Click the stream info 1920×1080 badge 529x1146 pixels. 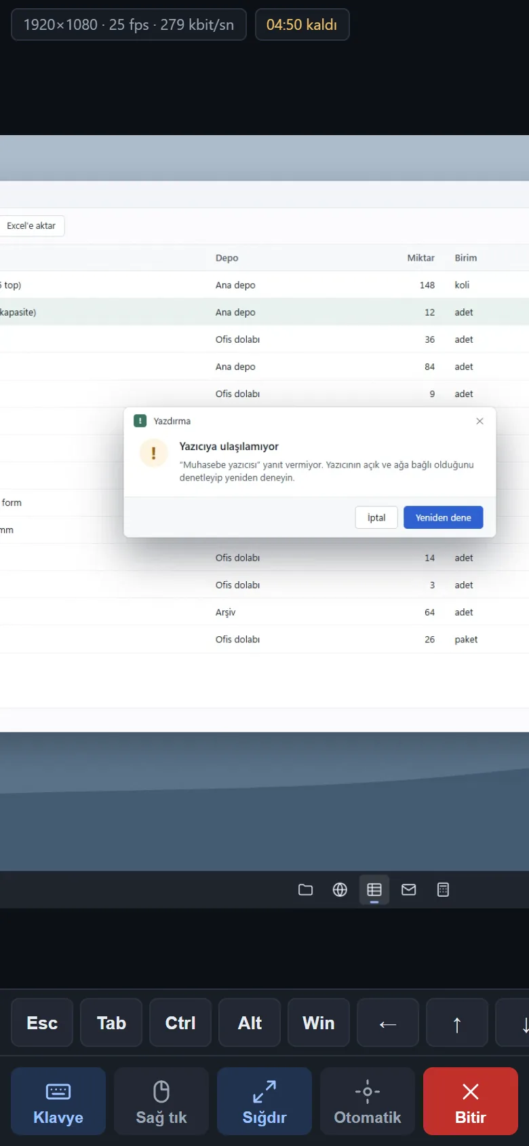pos(129,24)
